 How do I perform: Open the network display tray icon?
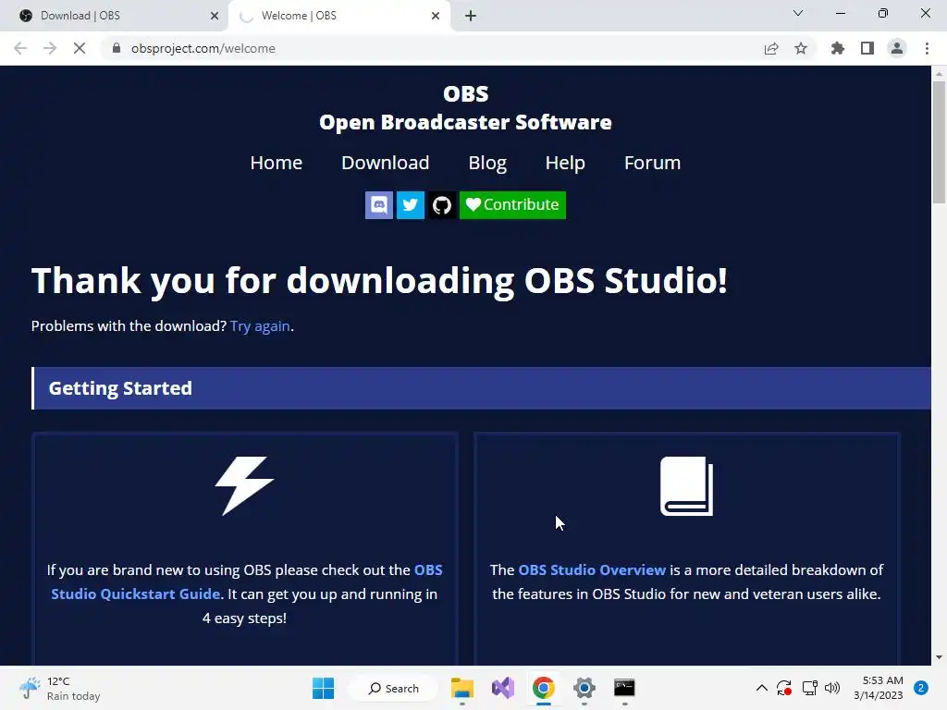pyautogui.click(x=809, y=688)
